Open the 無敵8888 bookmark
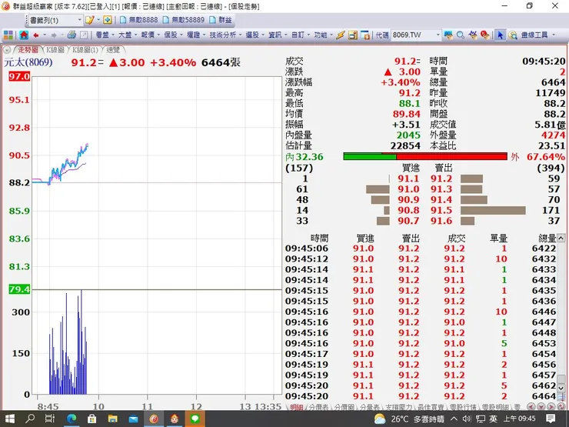Viewport: 569px width, 427px height. click(x=139, y=20)
